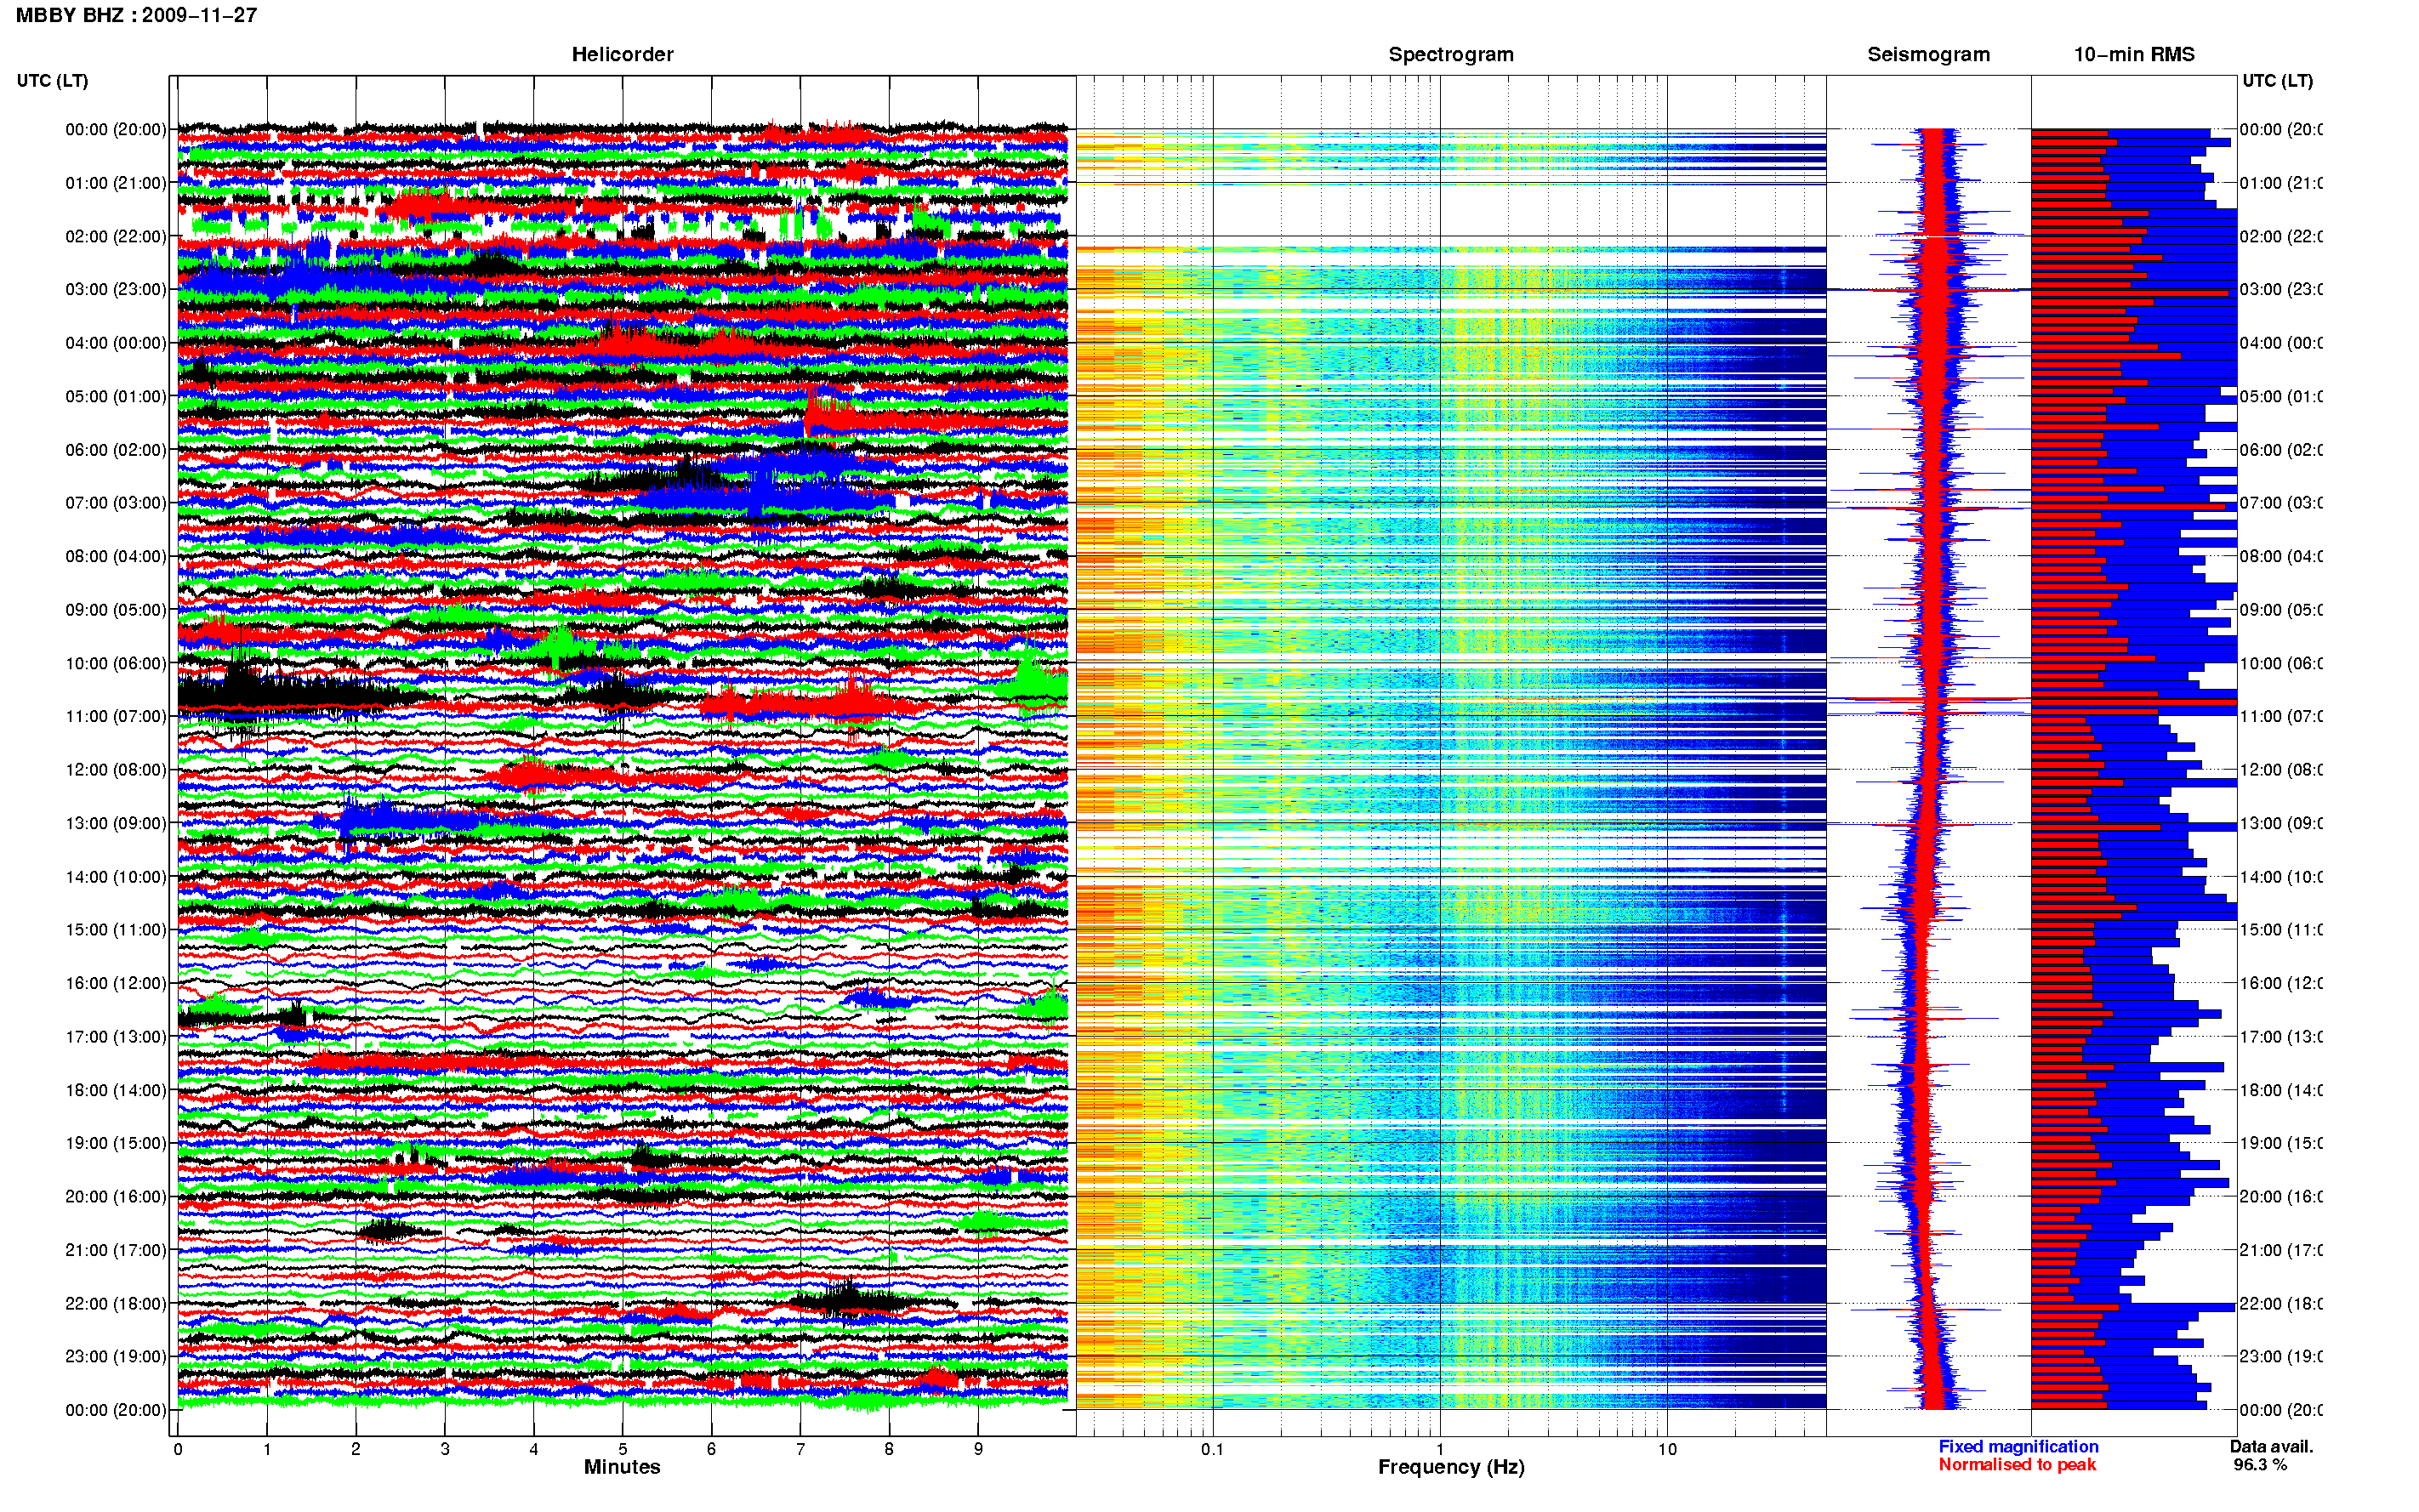Click the 19:00 (15:00) helicorder time label
The height and width of the screenshot is (1512, 2419).
pyautogui.click(x=116, y=1143)
